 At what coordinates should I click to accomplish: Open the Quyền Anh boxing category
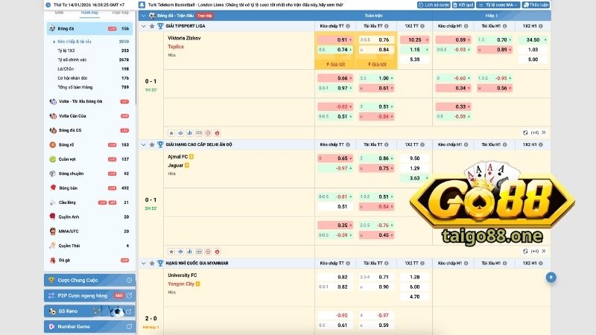coord(89,217)
